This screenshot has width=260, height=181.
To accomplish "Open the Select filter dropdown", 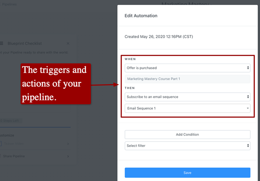I will pyautogui.click(x=187, y=146).
